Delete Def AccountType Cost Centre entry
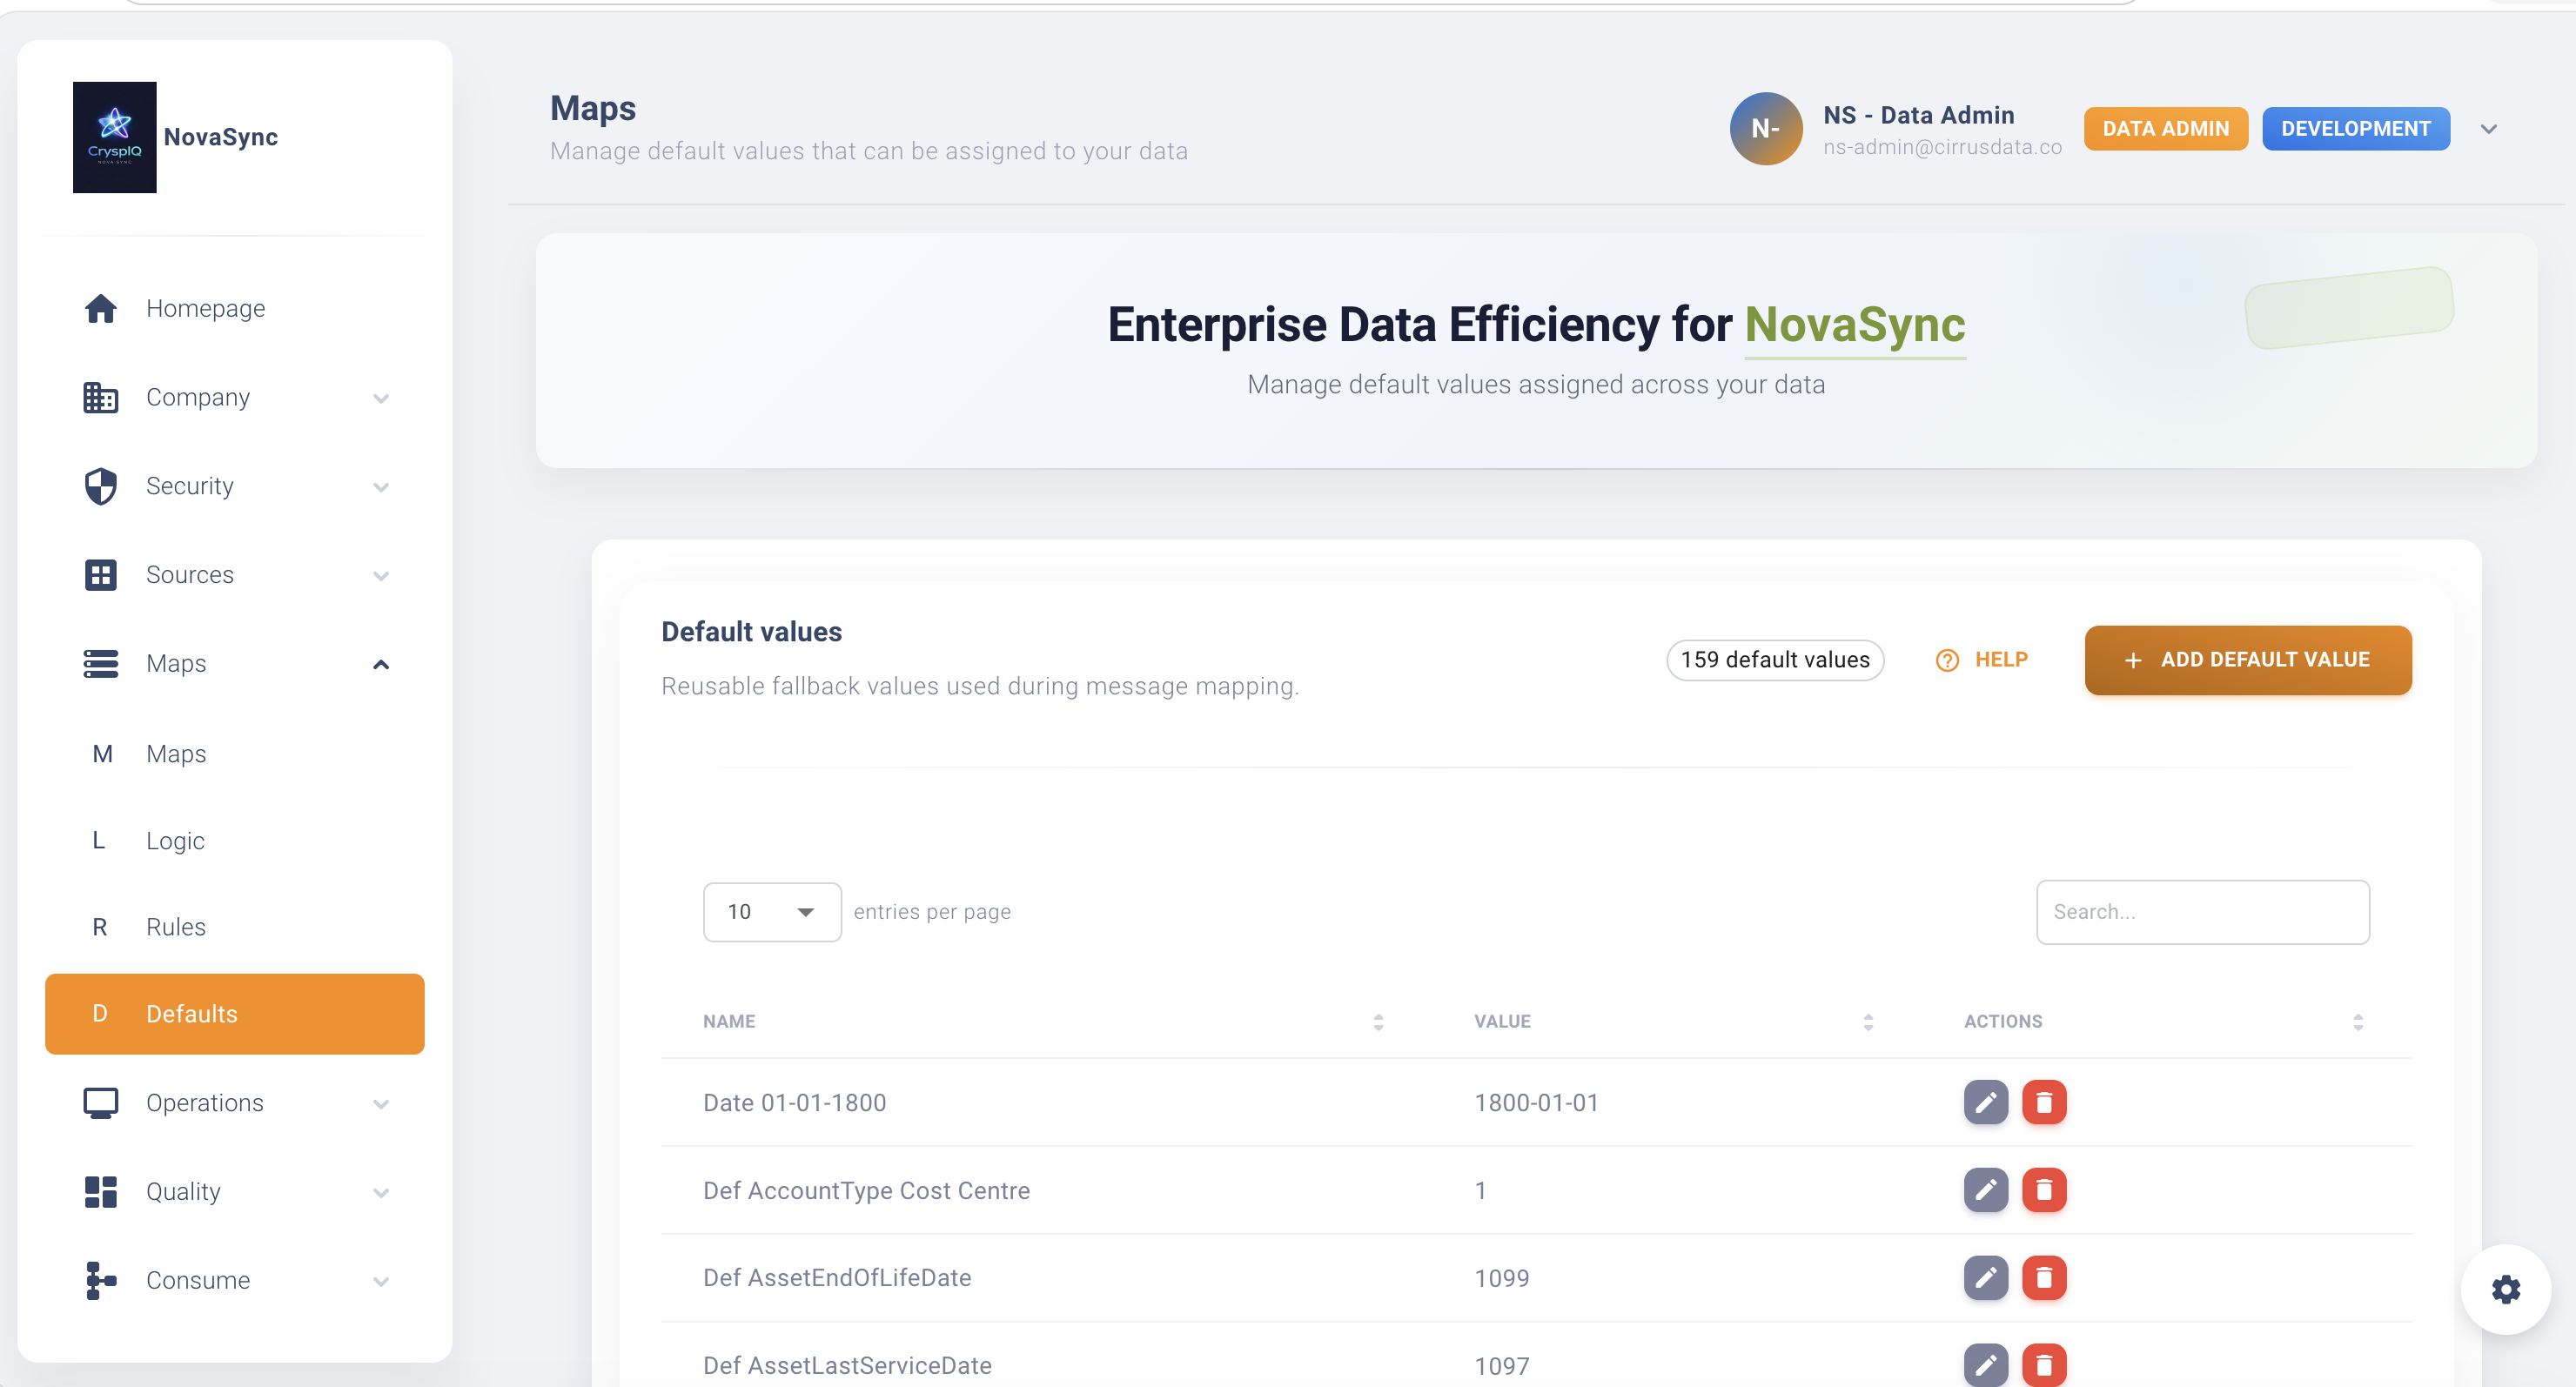Image resolution: width=2576 pixels, height=1387 pixels. pyautogui.click(x=2044, y=1190)
